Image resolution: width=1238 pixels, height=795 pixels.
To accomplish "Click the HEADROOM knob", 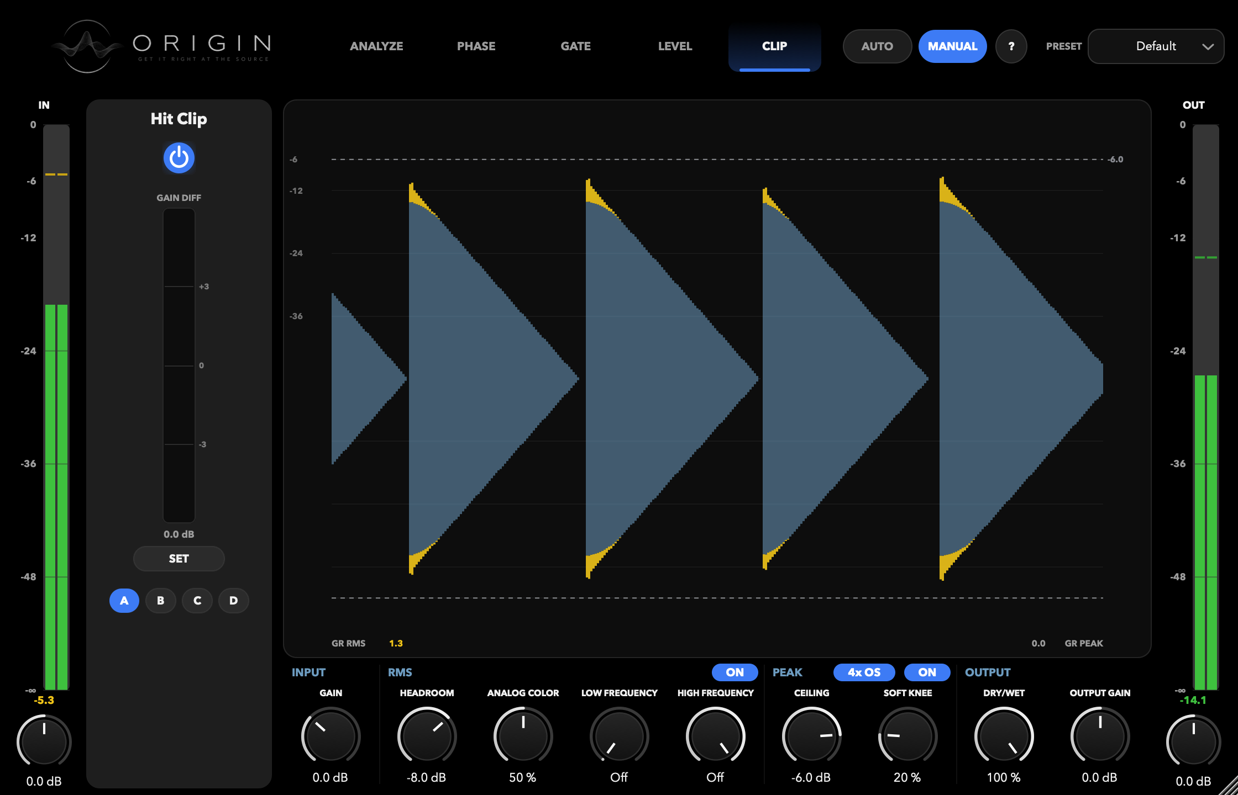I will click(427, 736).
